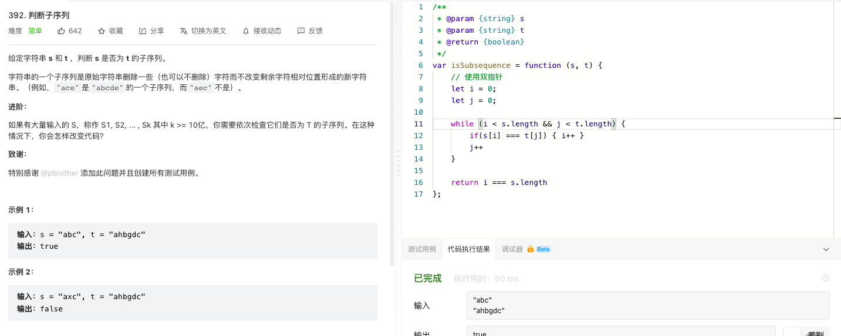Viewport: 841px width, 336px height.
Task: Click the lock icon beside 调试器
Action: click(531, 249)
